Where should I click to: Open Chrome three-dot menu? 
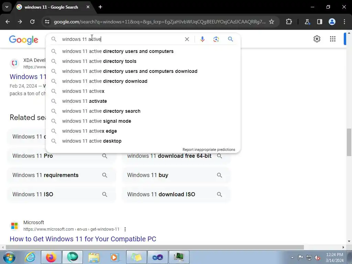click(344, 22)
